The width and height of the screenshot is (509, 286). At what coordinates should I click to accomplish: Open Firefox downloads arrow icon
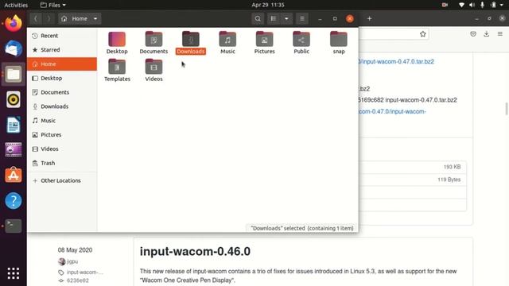click(x=486, y=33)
